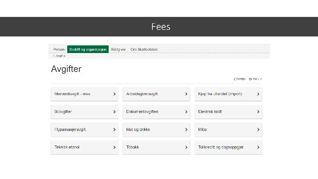Click the chevron arrow on Arbeidsgiveravgift
The width and height of the screenshot is (318, 179).
pyautogui.click(x=186, y=94)
